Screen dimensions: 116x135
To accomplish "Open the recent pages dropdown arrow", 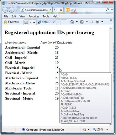I will (x=17, y=10).
